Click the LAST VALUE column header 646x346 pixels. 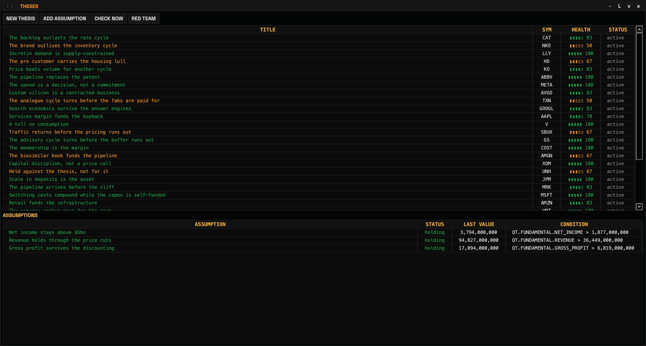478,224
